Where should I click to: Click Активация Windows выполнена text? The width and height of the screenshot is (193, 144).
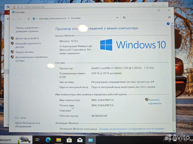pos(78,129)
